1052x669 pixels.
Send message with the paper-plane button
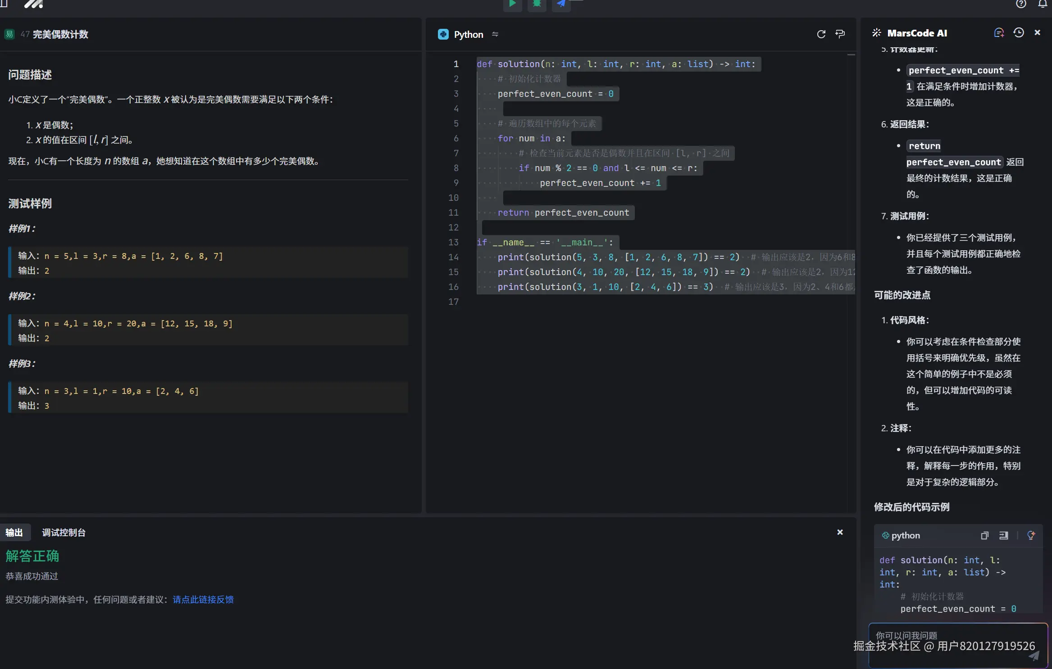click(x=1034, y=656)
